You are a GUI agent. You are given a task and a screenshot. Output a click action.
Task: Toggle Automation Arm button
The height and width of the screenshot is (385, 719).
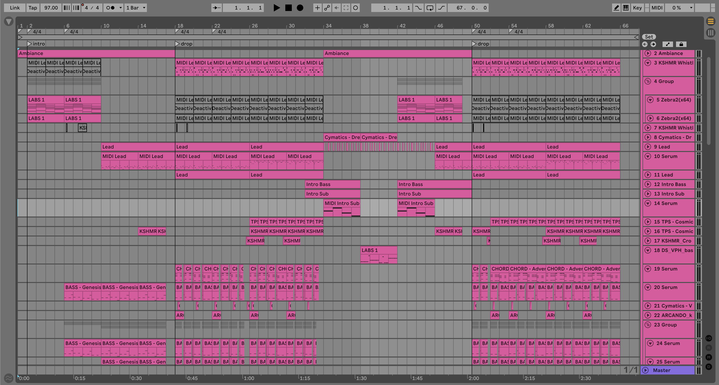click(x=327, y=8)
